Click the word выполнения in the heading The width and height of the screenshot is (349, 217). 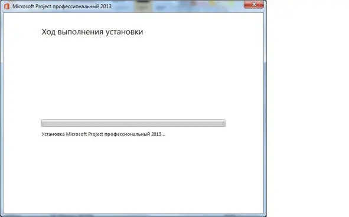click(80, 32)
